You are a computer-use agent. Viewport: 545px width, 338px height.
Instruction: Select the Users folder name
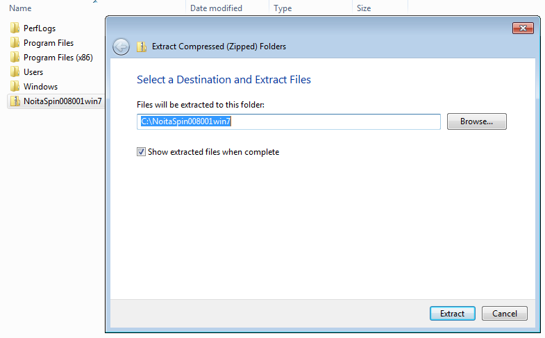coord(33,72)
